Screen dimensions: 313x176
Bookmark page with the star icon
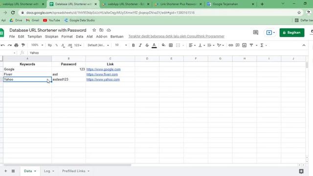[x=299, y=13]
